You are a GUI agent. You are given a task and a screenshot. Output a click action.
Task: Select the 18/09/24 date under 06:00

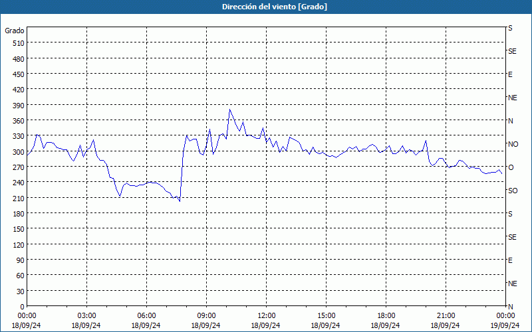[x=146, y=325]
